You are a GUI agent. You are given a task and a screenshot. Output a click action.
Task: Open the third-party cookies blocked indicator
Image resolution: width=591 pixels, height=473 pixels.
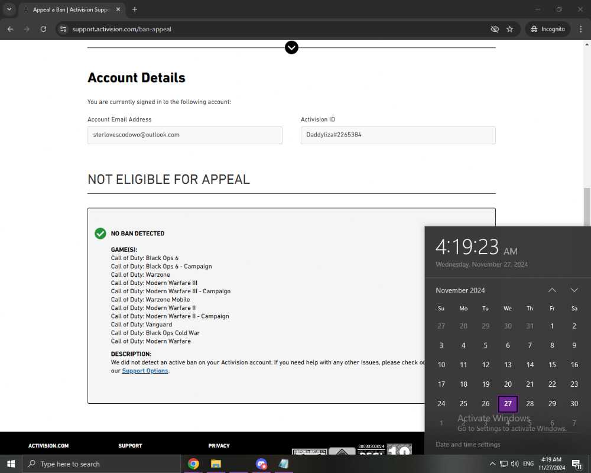pyautogui.click(x=495, y=29)
